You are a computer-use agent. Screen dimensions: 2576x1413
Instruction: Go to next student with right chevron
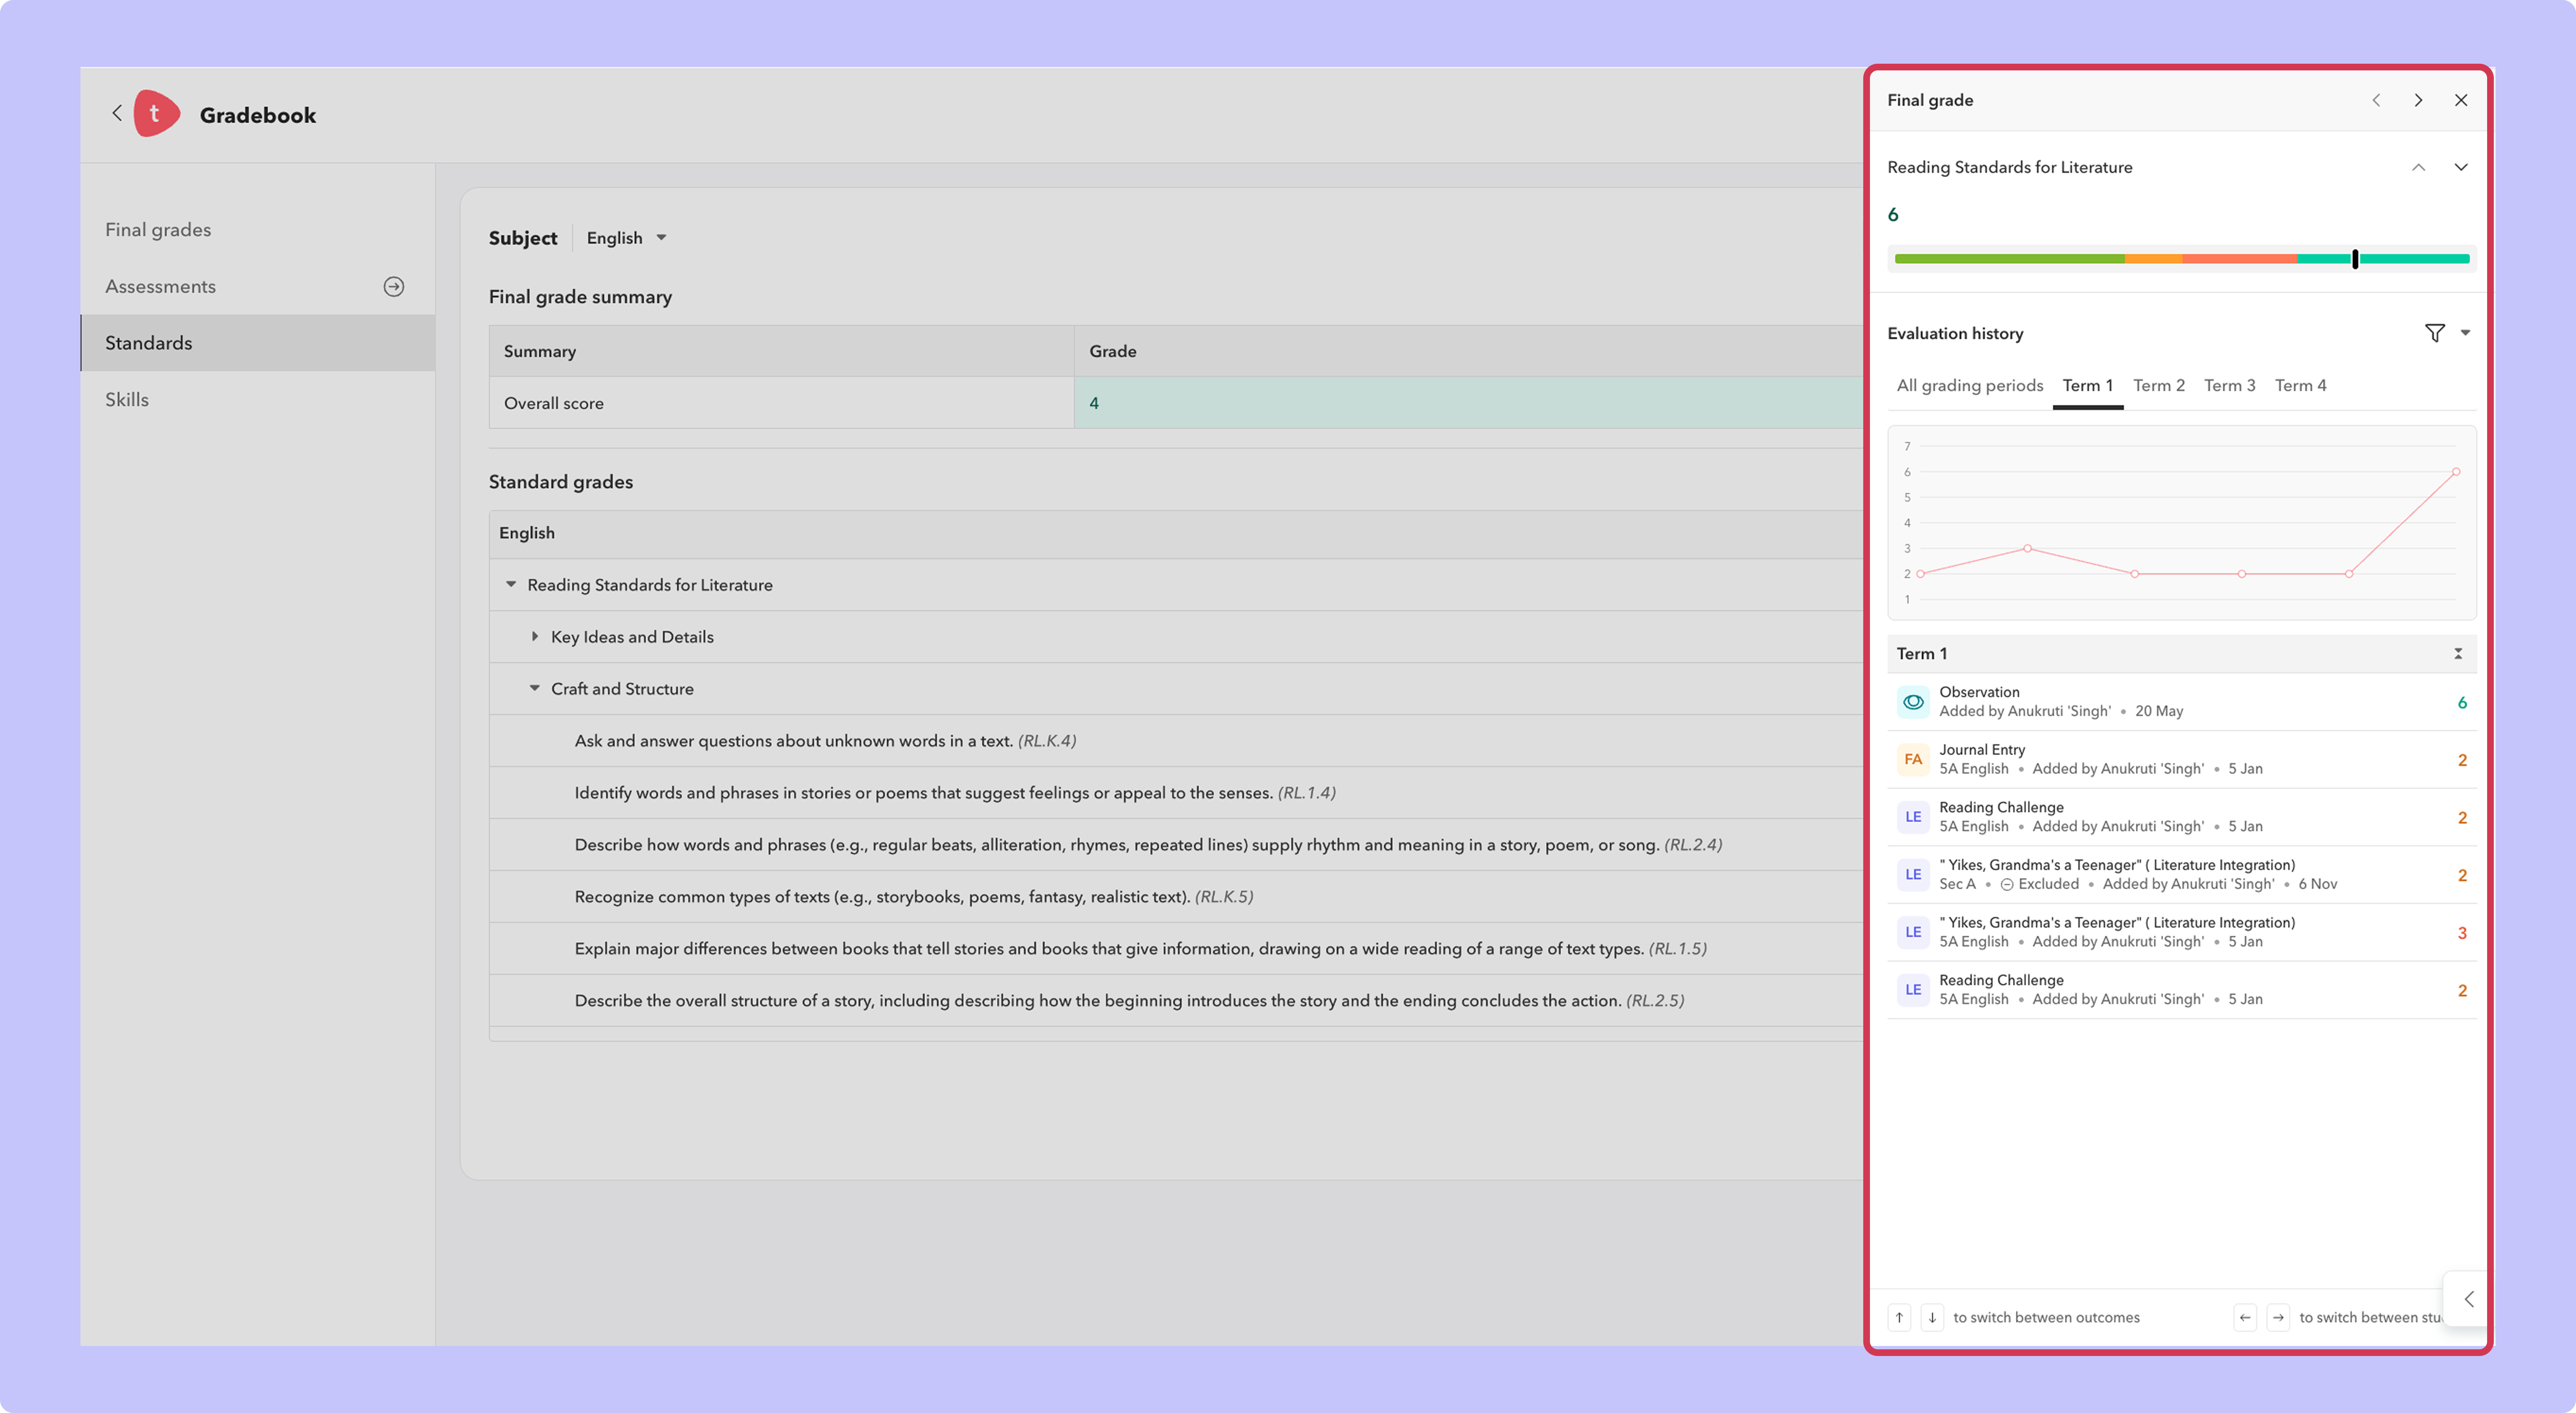coord(2418,100)
